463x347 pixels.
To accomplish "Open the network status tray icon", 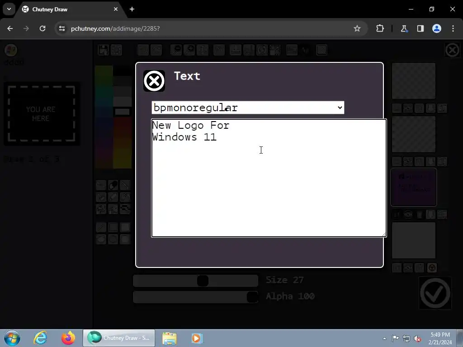I will pyautogui.click(x=406, y=338).
